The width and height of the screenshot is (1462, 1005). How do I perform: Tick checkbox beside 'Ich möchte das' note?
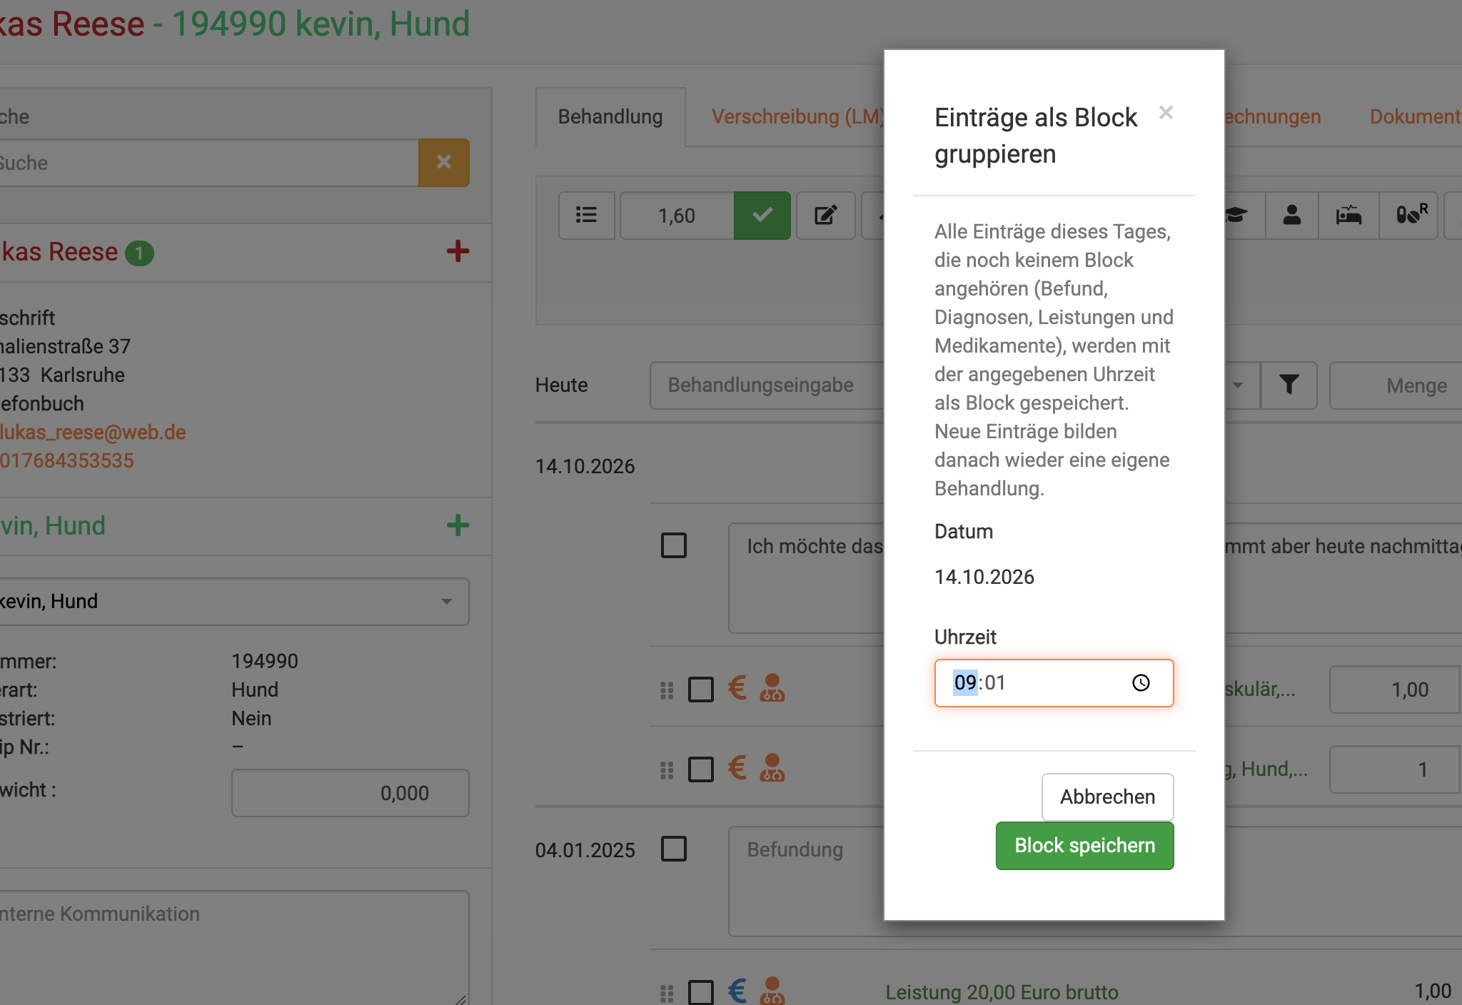coord(674,545)
